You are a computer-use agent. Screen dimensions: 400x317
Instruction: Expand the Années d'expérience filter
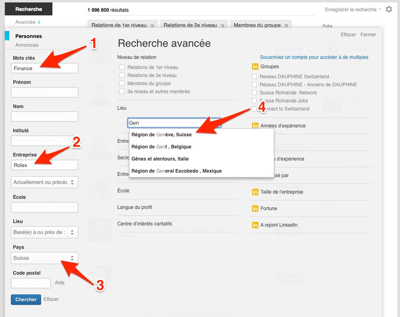[283, 125]
